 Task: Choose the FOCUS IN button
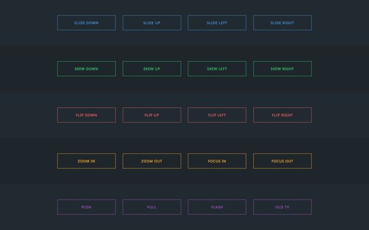point(217,161)
